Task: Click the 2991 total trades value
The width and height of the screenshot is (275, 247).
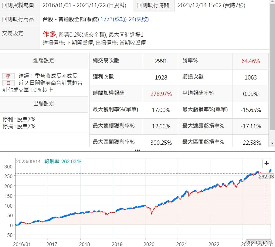Action: tap(161, 61)
